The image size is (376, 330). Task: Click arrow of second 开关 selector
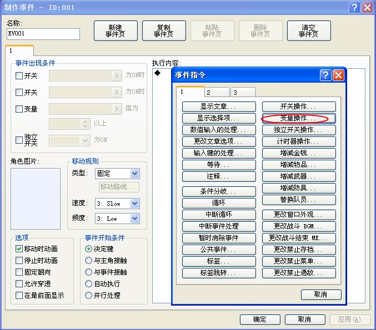point(116,92)
